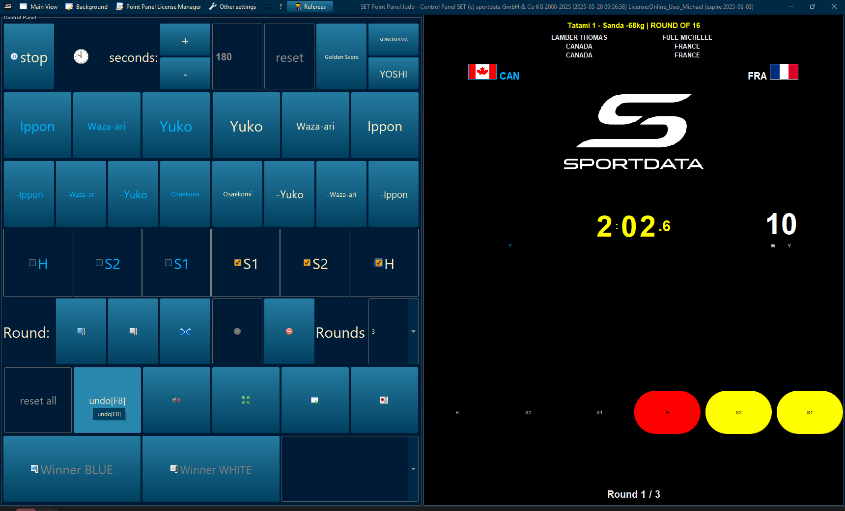Viewport: 845px width, 511px height.
Task: Remove blue Ippon with -Ippon
Action: 29,194
